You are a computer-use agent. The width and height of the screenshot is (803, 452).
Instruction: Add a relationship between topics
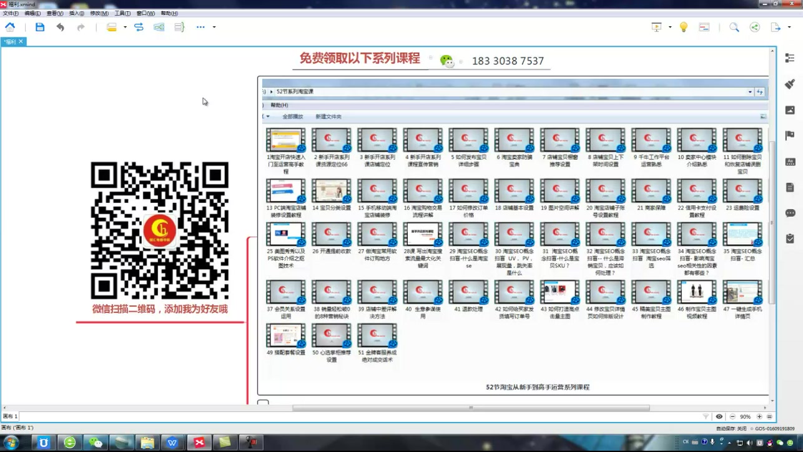139,27
